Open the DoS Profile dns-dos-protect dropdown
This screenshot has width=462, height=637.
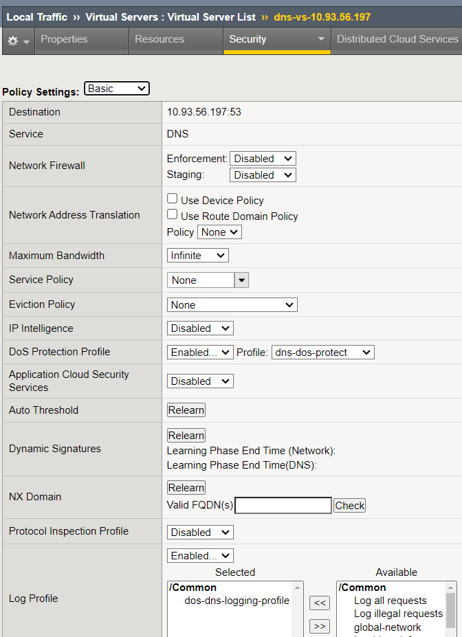pyautogui.click(x=323, y=353)
